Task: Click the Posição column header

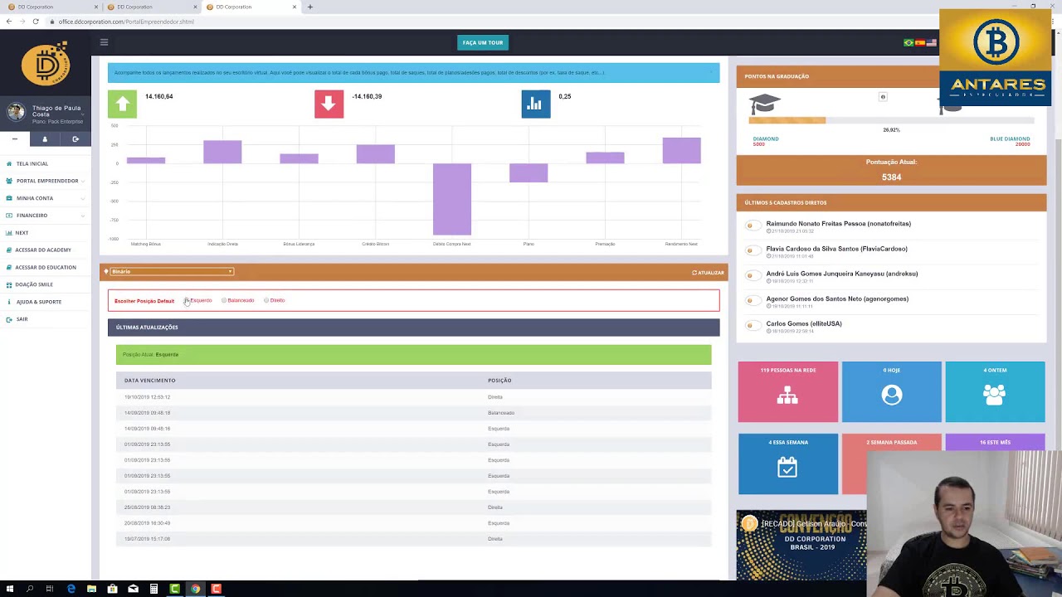Action: 499,381
